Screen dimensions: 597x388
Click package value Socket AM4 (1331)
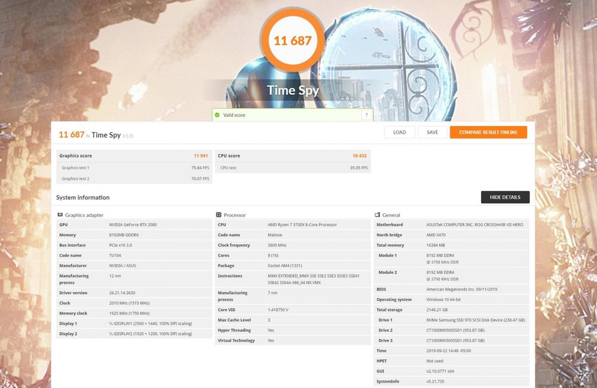(284, 266)
